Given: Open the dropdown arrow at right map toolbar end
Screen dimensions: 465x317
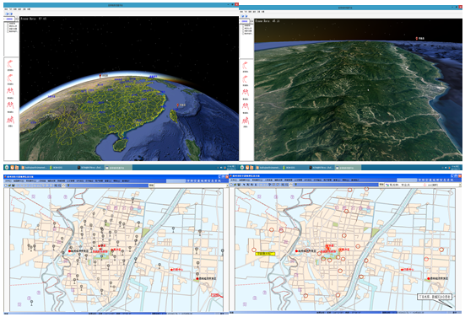Looking at the screenshot, I should (460, 185).
